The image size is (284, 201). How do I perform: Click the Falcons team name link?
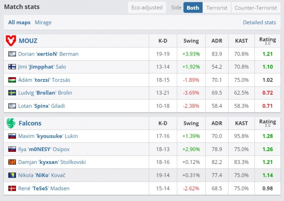[30, 123]
